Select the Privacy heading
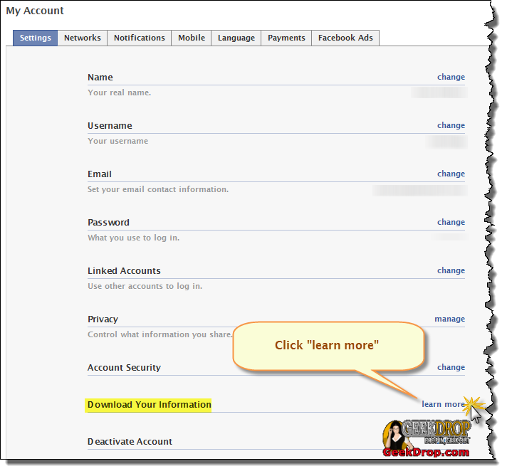507x471 pixels. [103, 319]
